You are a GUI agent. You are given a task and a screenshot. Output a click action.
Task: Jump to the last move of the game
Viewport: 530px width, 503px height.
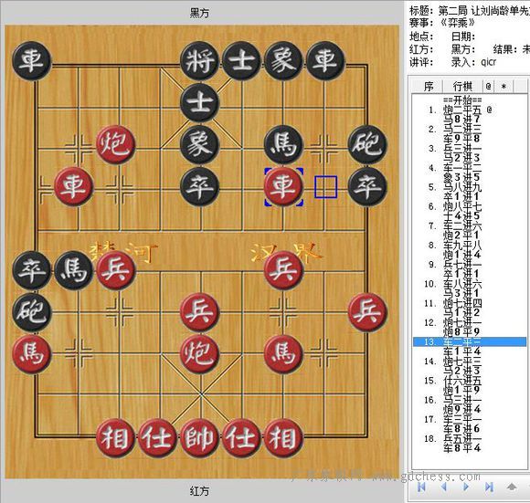[489, 487]
